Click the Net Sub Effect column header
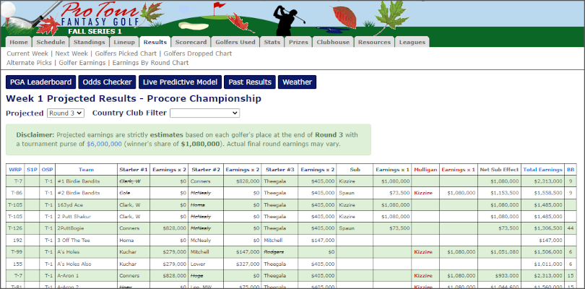The height and width of the screenshot is (289, 585). pyautogui.click(x=499, y=170)
